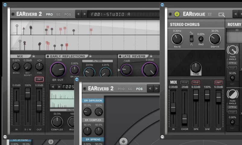Click next preset arrow in POS window
Screen dimensions: 242x145
pos(156,89)
